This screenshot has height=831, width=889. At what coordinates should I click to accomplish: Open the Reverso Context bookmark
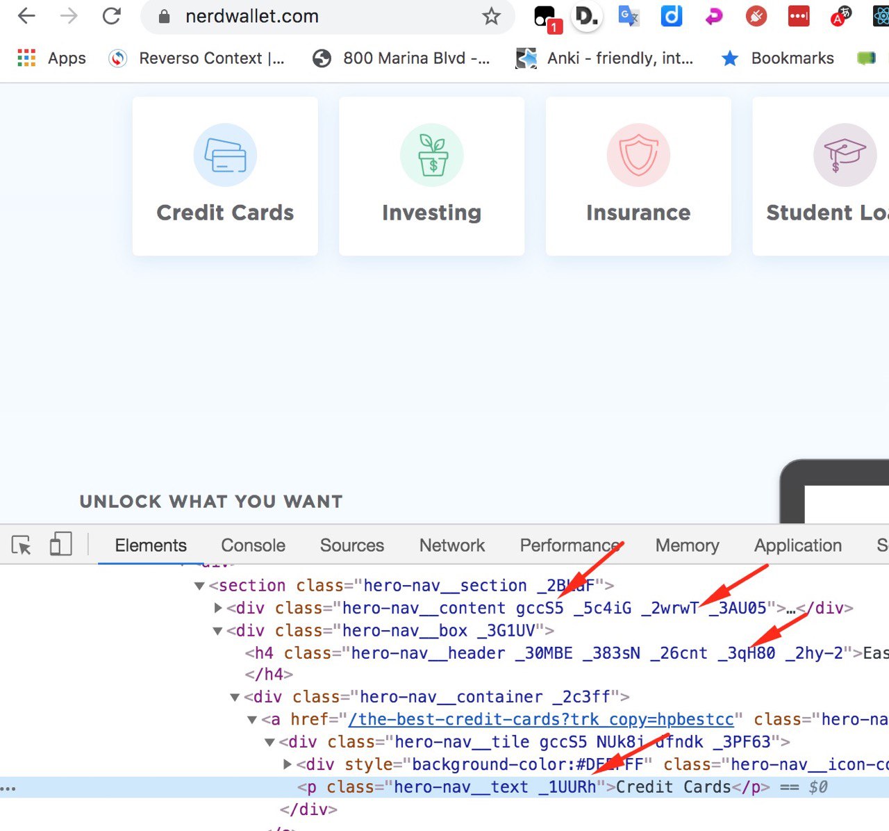point(197,58)
